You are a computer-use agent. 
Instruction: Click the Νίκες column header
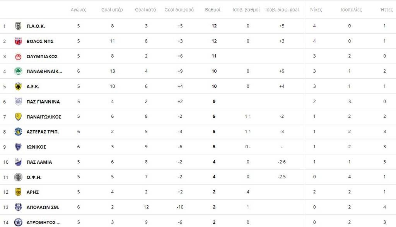[x=316, y=10]
